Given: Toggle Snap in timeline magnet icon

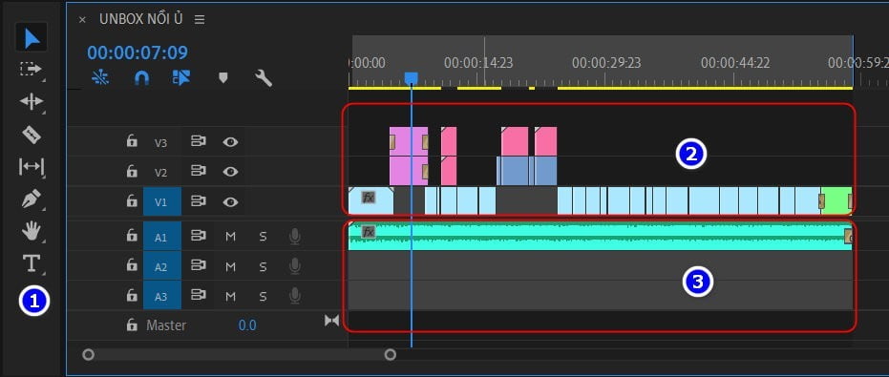Looking at the screenshot, I should click(141, 77).
